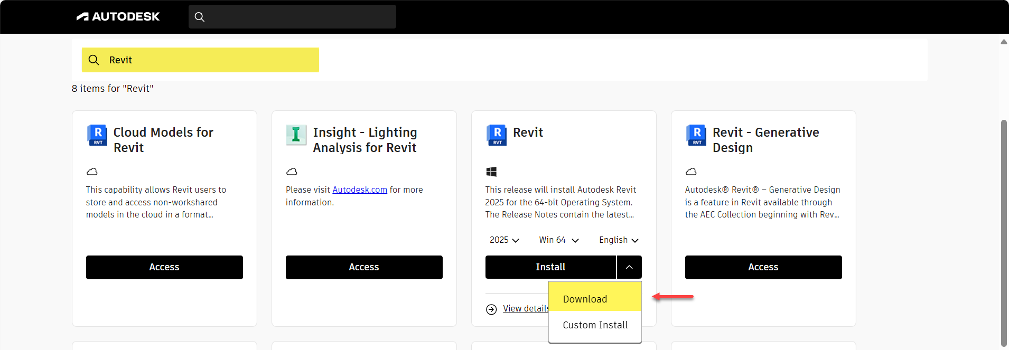The width and height of the screenshot is (1009, 350).
Task: Click the Insight - Lighting Analysis title
Action: coord(365,140)
